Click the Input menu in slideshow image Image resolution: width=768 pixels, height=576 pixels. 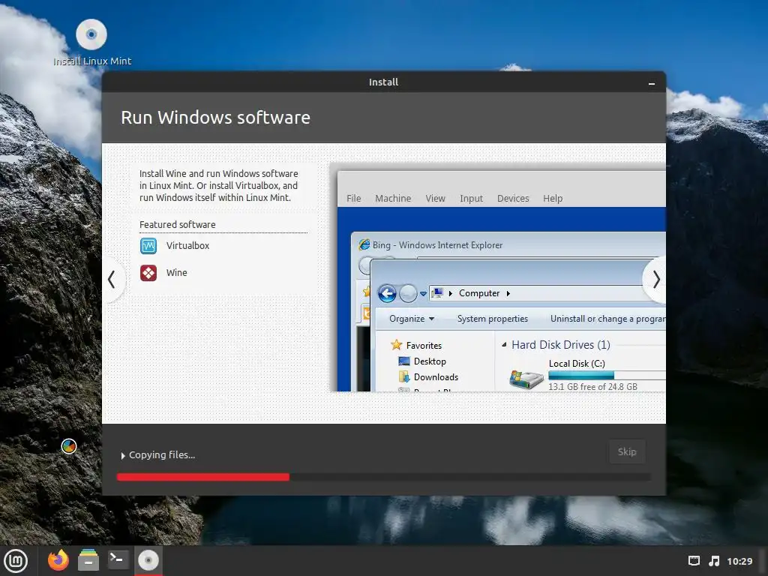point(471,198)
